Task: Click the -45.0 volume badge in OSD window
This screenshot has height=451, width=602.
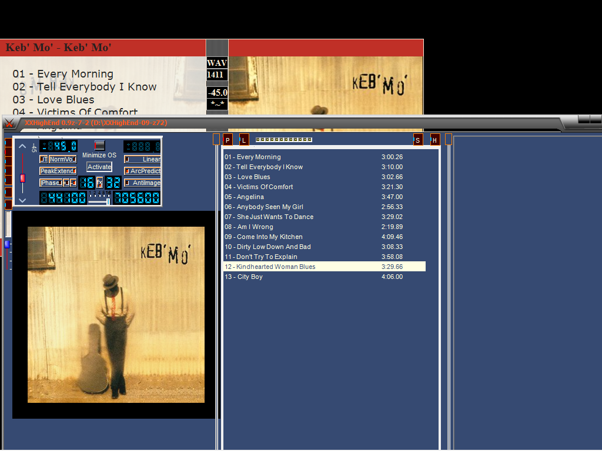Action: pyautogui.click(x=217, y=92)
